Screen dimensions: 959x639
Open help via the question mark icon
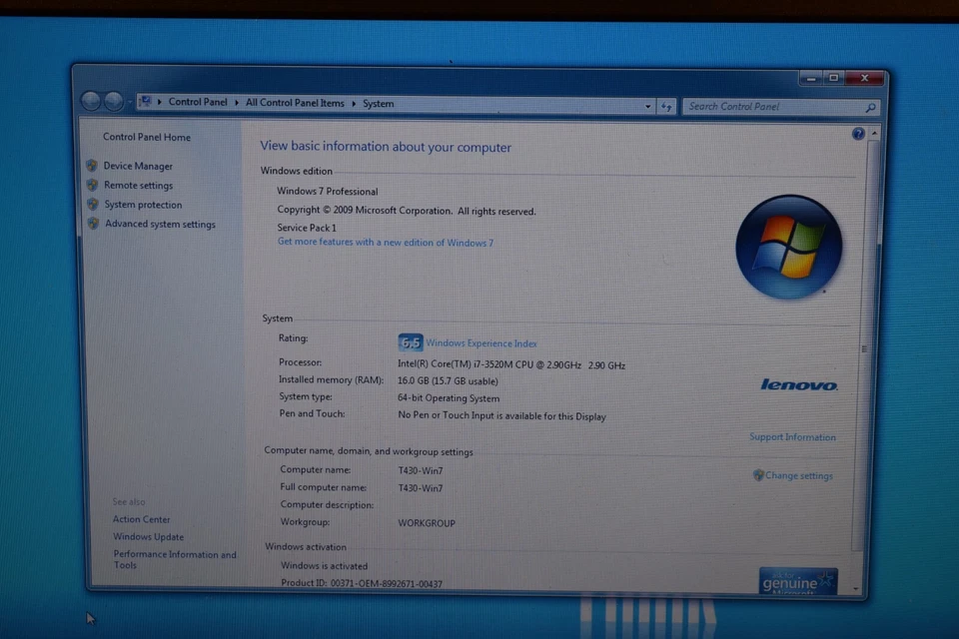click(x=857, y=133)
